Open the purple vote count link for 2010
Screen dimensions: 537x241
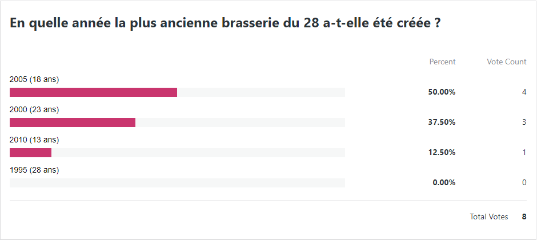pos(524,153)
